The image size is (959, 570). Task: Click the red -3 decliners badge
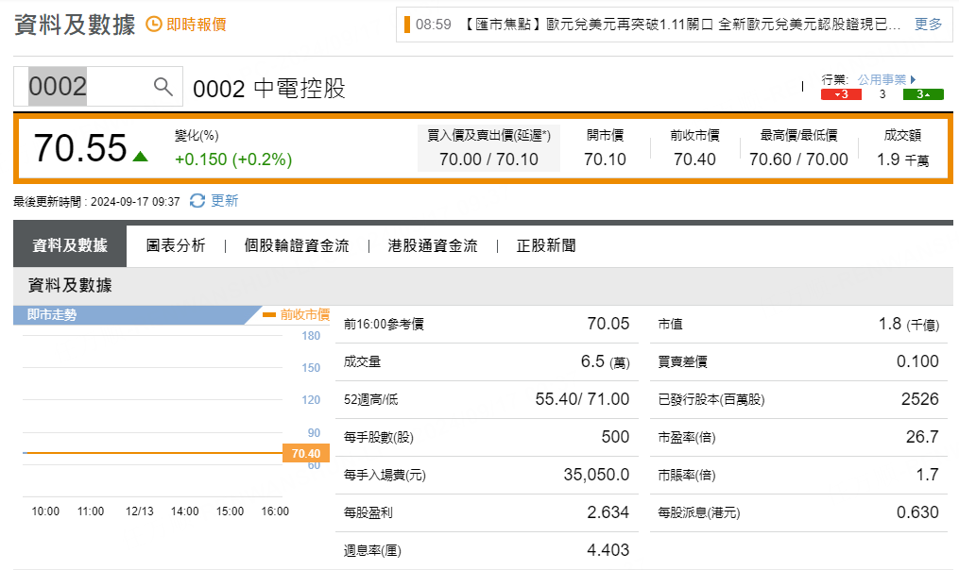pyautogui.click(x=841, y=94)
